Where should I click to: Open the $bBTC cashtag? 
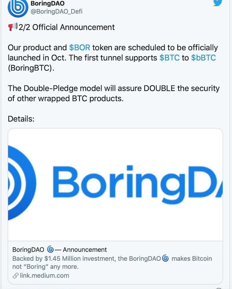pyautogui.click(x=204, y=58)
